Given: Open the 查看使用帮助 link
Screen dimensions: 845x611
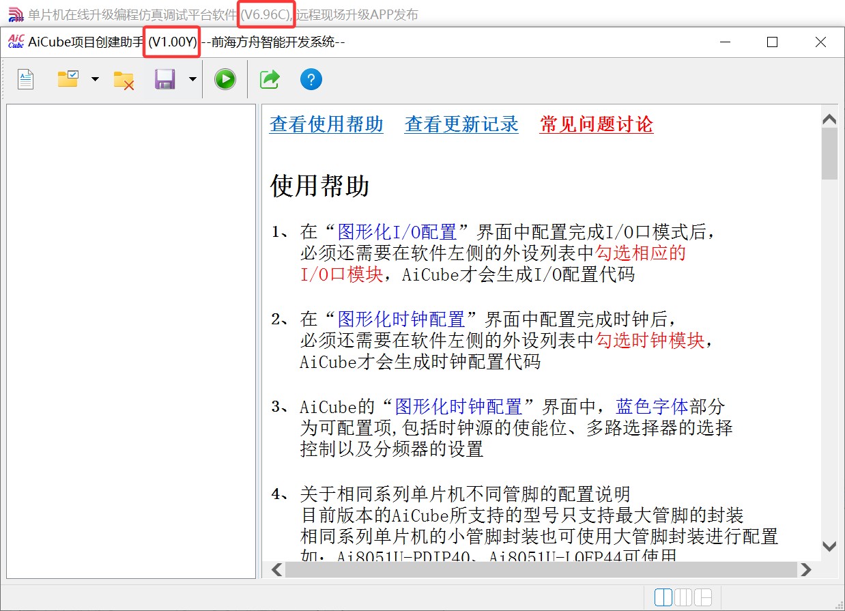Looking at the screenshot, I should pyautogui.click(x=326, y=124).
